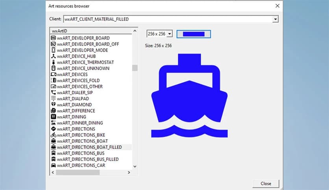Screen dimensions: 329x190
Task: Click the large boat preview image
Action: [189, 96]
